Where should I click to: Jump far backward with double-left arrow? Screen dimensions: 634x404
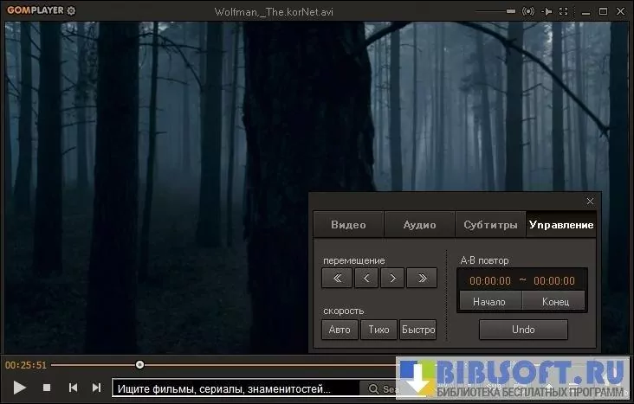336,278
